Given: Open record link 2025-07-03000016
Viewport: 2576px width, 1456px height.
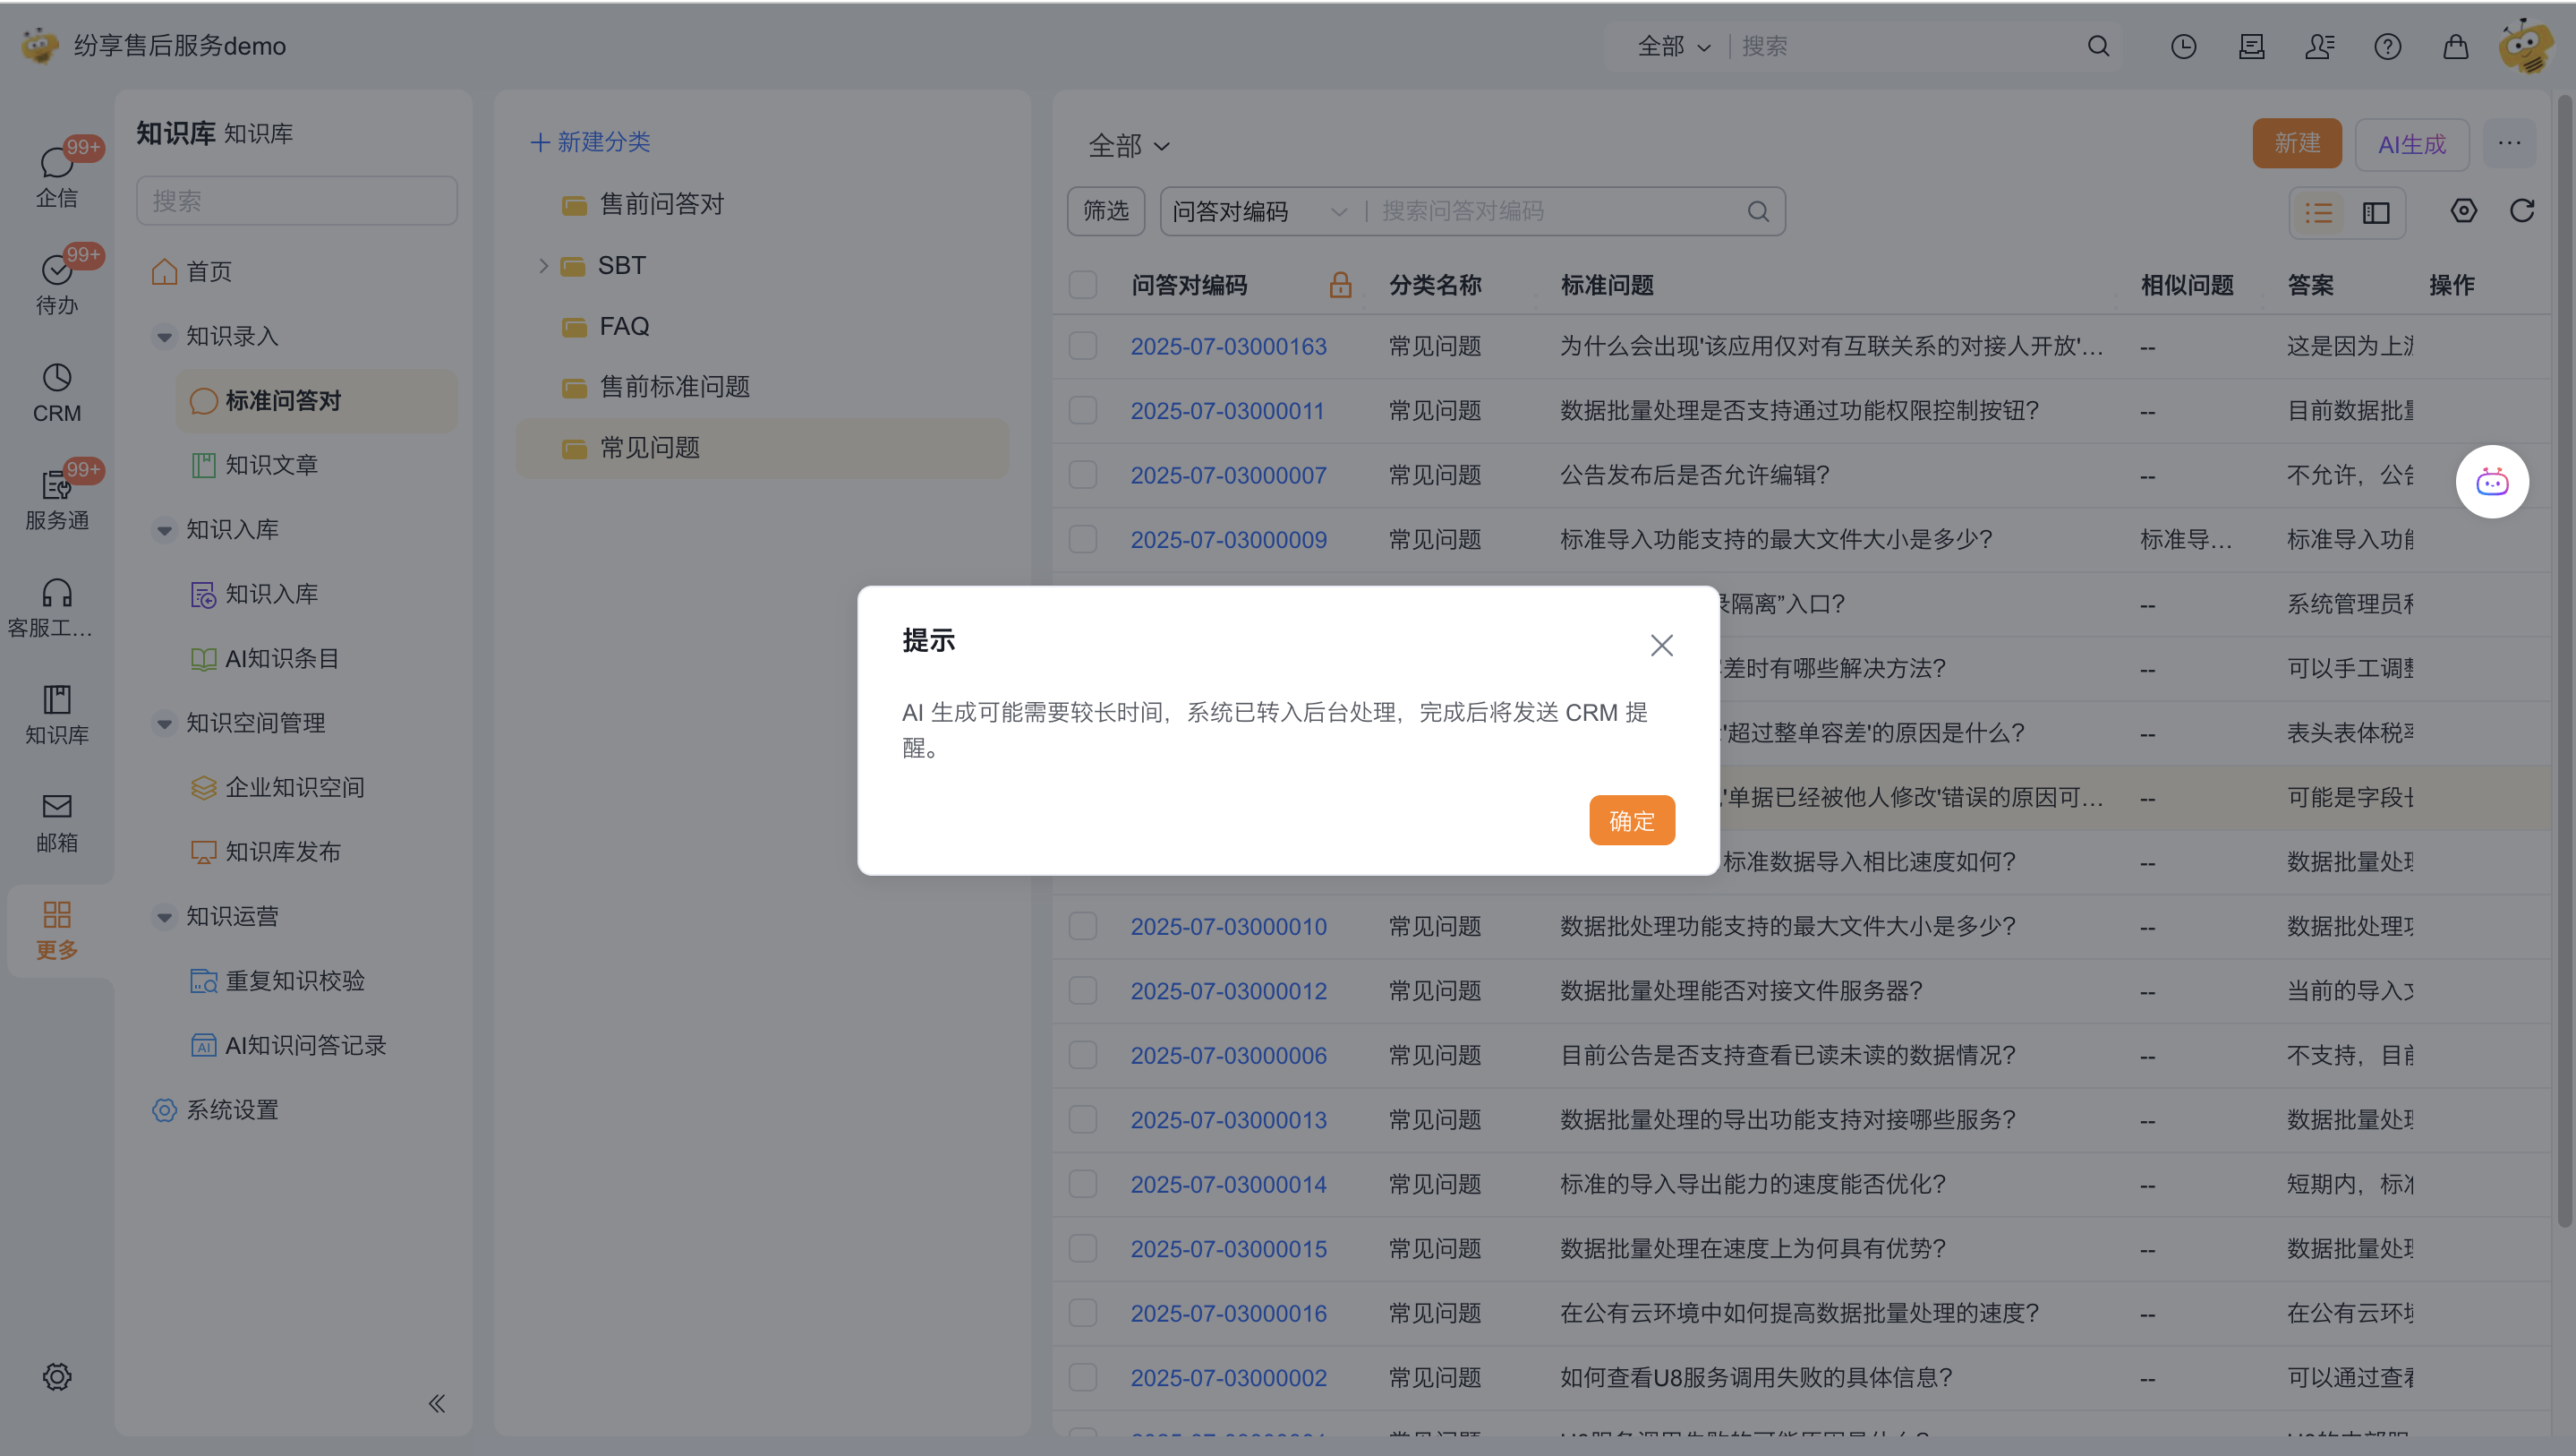Looking at the screenshot, I should (1228, 1313).
